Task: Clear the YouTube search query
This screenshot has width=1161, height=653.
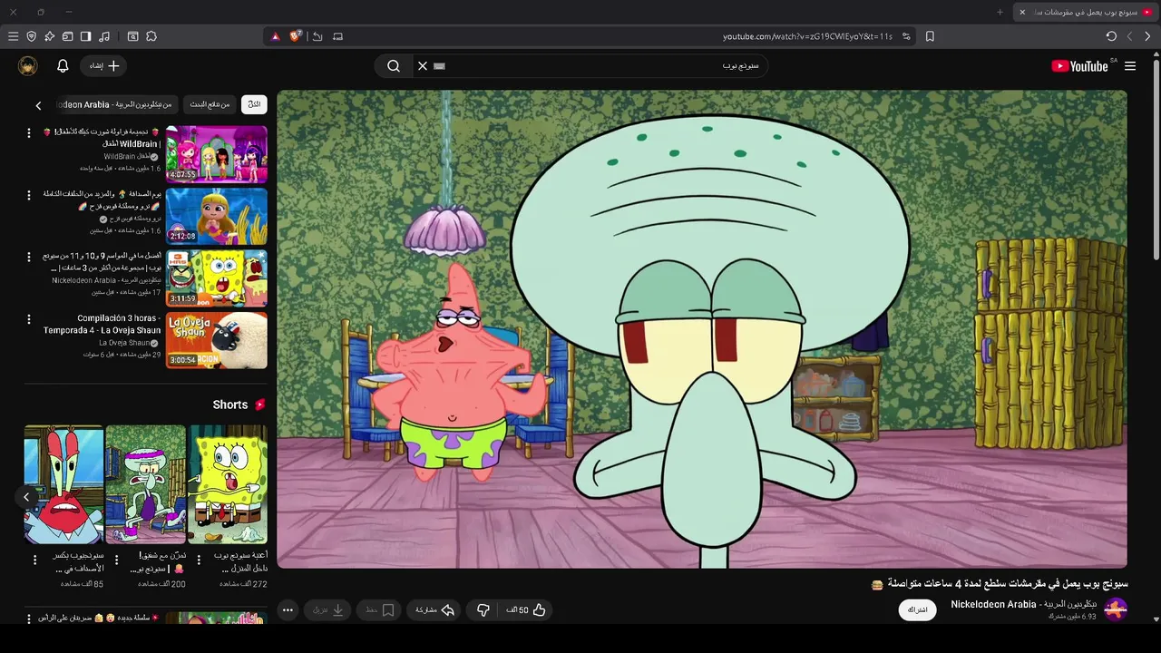Action: (x=422, y=66)
